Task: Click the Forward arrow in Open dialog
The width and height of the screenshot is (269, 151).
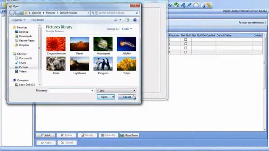Action: click(x=18, y=13)
